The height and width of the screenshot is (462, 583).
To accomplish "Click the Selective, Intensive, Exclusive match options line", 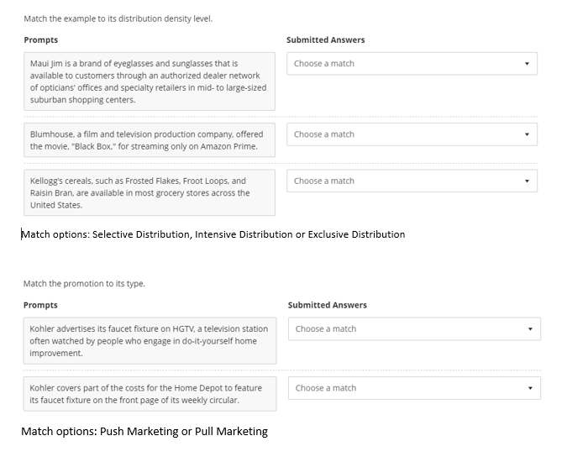I will [213, 234].
